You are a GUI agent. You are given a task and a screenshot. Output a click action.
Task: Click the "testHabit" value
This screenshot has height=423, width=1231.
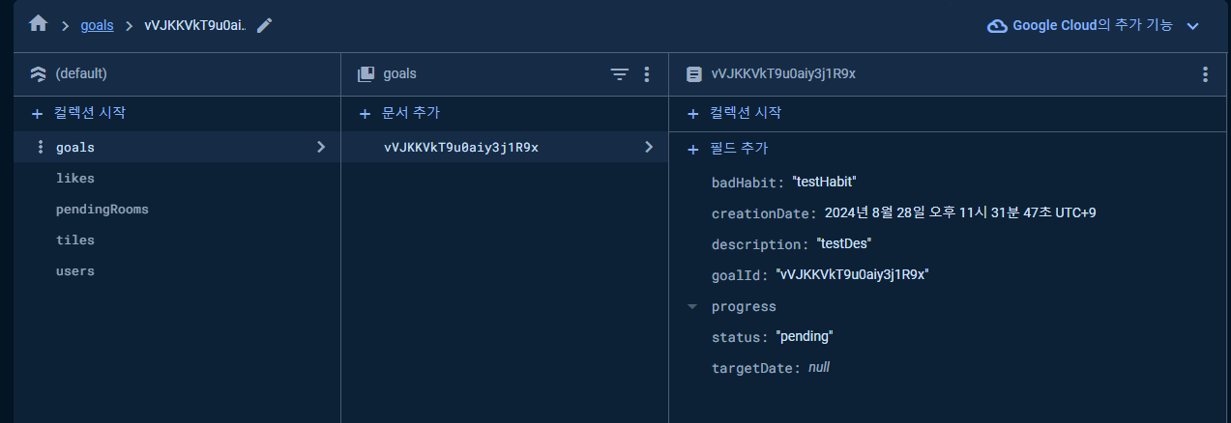825,182
